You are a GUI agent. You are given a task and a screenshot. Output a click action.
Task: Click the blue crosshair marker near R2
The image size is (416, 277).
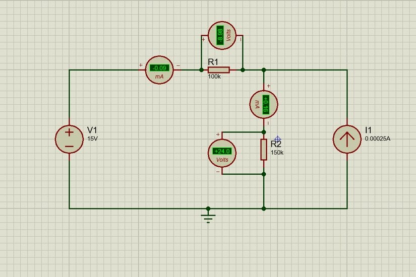277,138
